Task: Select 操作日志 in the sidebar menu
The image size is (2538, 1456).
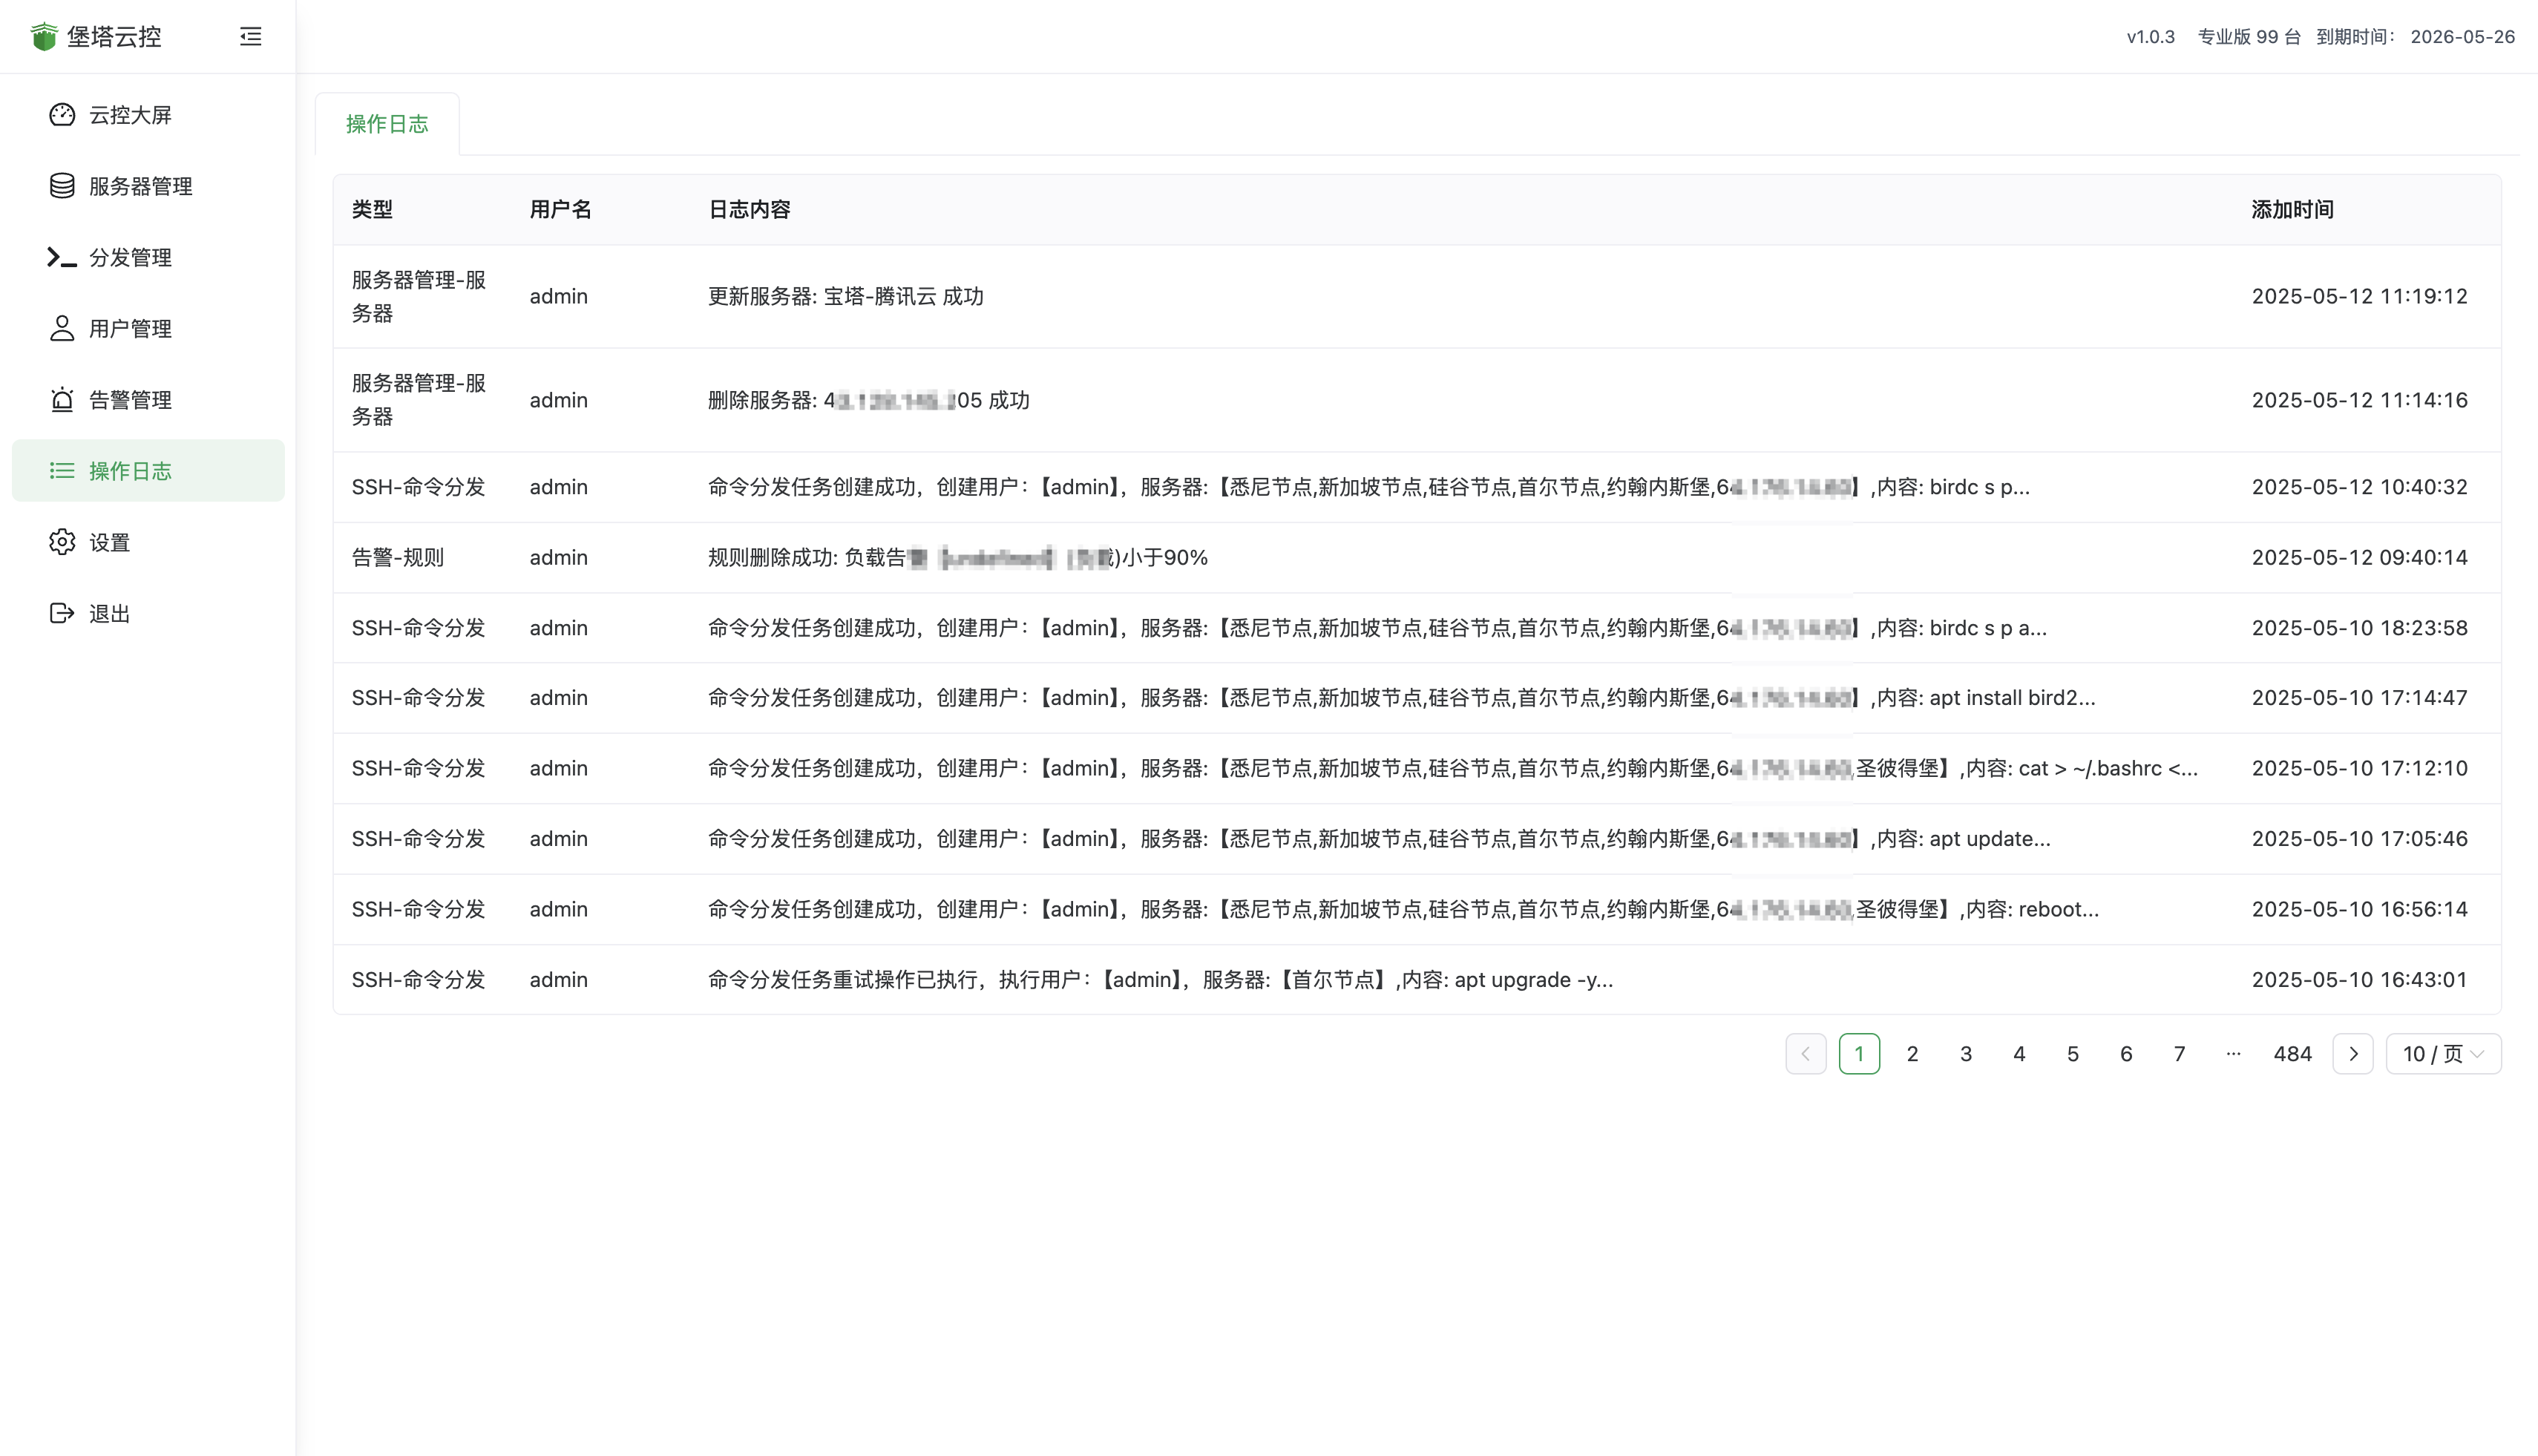Action: (130, 471)
